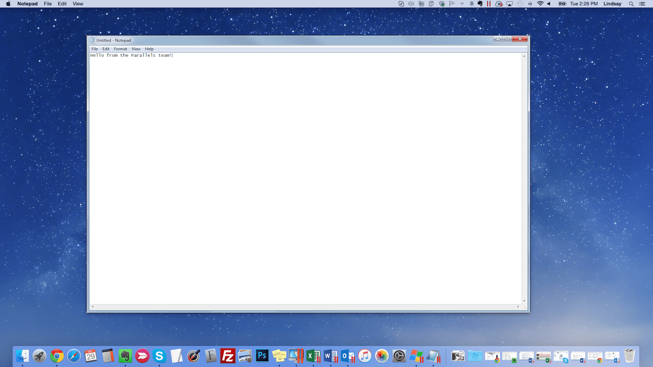Click the Notepad scrollbar down arrow
Screen dimensions: 653x367
point(524,300)
